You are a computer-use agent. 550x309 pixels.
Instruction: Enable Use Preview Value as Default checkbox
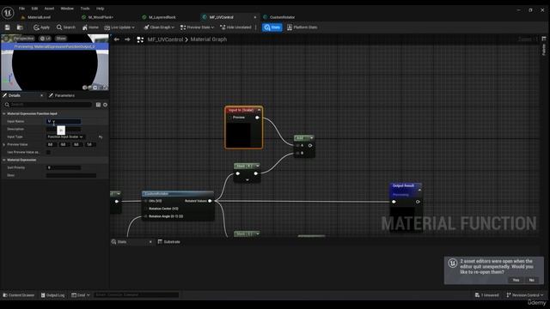(x=49, y=152)
